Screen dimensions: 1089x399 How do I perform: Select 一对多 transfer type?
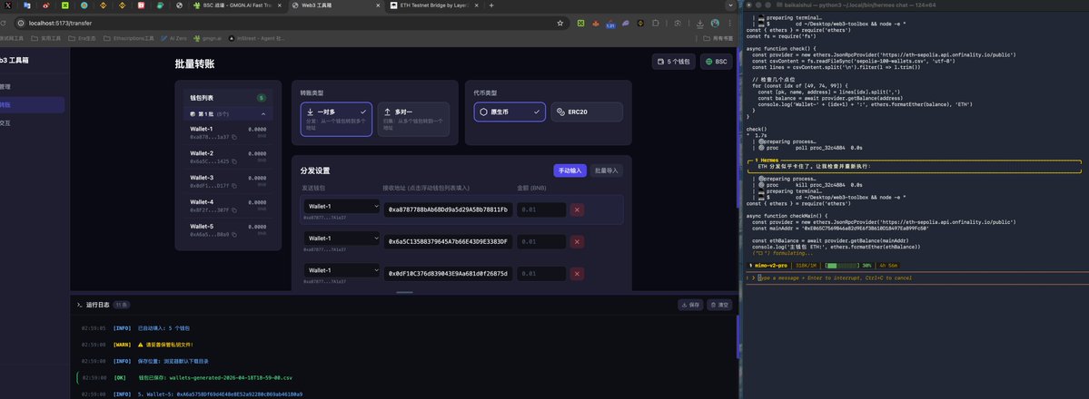336,120
